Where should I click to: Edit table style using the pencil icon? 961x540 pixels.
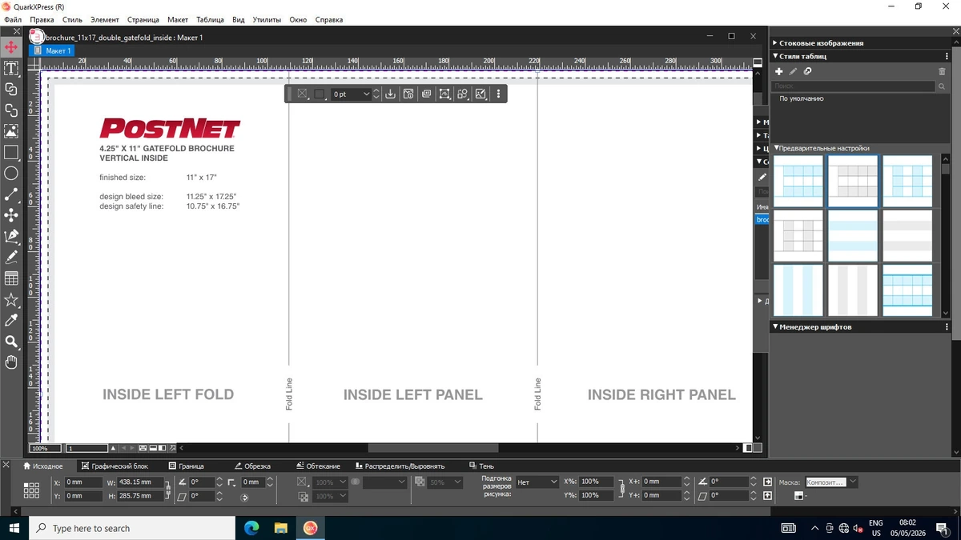[793, 71]
